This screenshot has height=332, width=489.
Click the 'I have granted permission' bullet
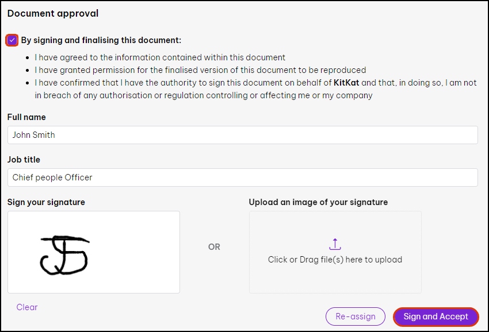coord(200,70)
